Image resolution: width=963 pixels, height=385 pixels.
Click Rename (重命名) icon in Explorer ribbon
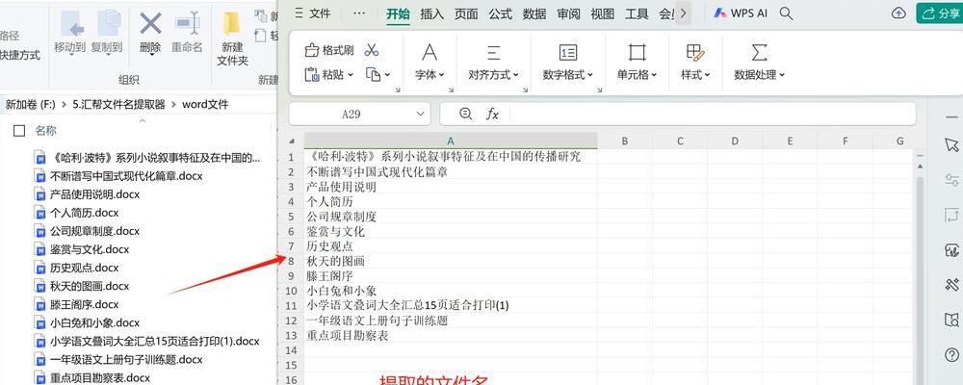pos(188,23)
